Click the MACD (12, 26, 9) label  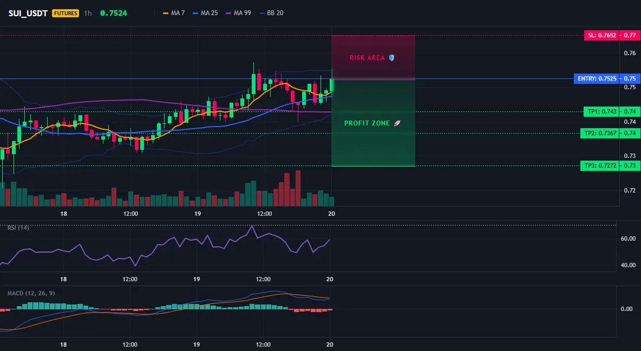point(31,293)
